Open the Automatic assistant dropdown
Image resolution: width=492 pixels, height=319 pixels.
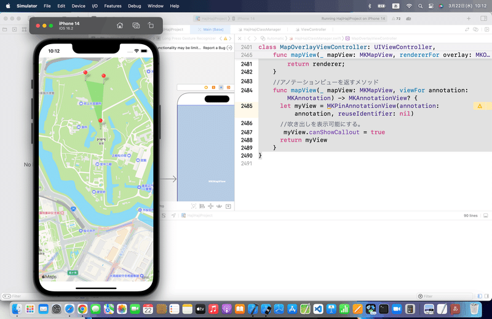point(272,39)
